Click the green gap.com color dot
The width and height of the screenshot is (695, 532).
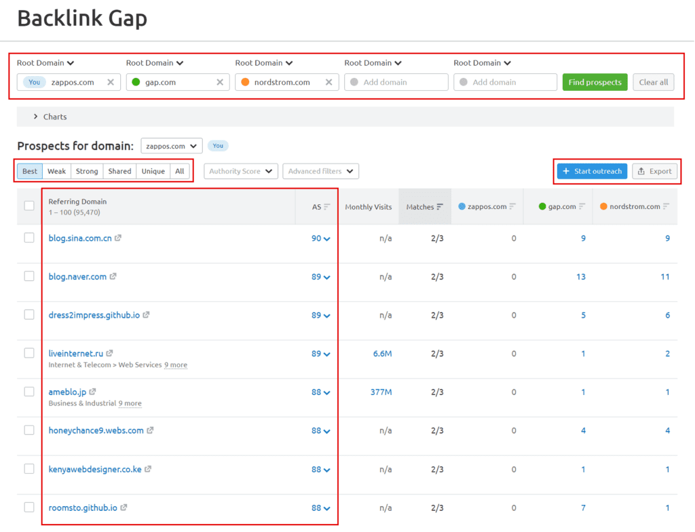pyautogui.click(x=136, y=82)
